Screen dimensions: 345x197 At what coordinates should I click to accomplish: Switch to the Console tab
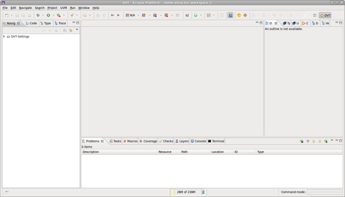(198, 141)
